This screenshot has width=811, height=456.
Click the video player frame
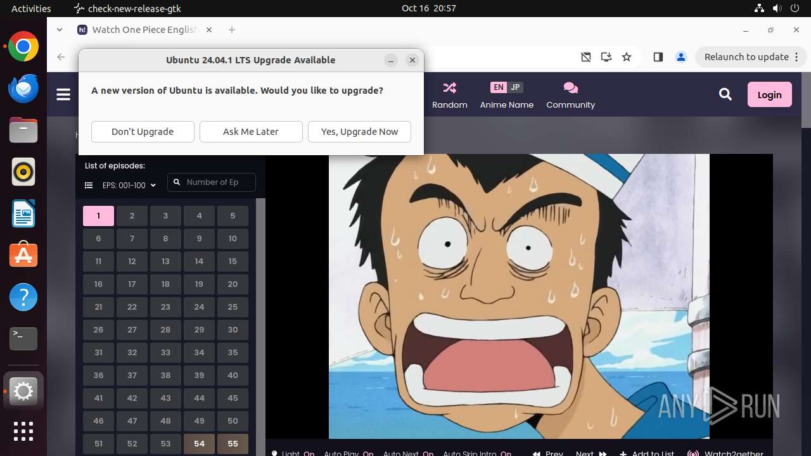tap(519, 296)
